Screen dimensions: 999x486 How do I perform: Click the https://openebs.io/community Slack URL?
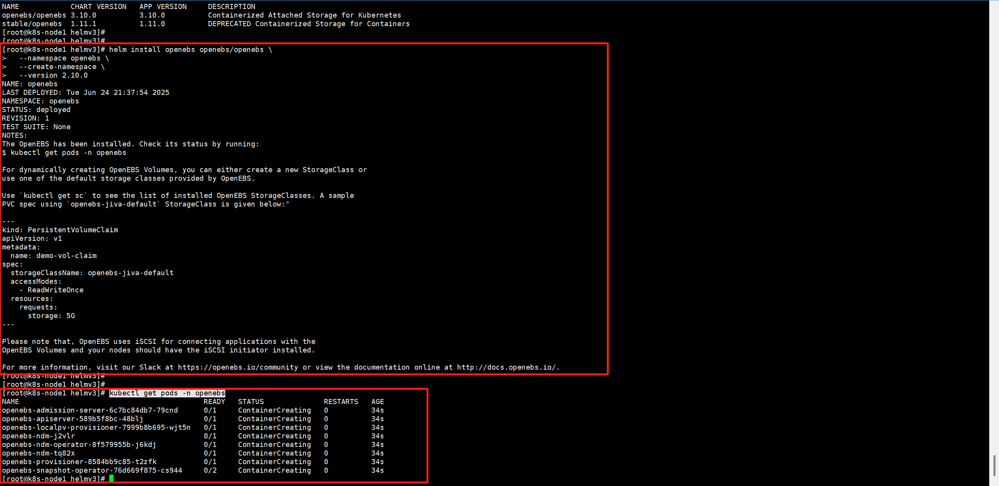238,367
